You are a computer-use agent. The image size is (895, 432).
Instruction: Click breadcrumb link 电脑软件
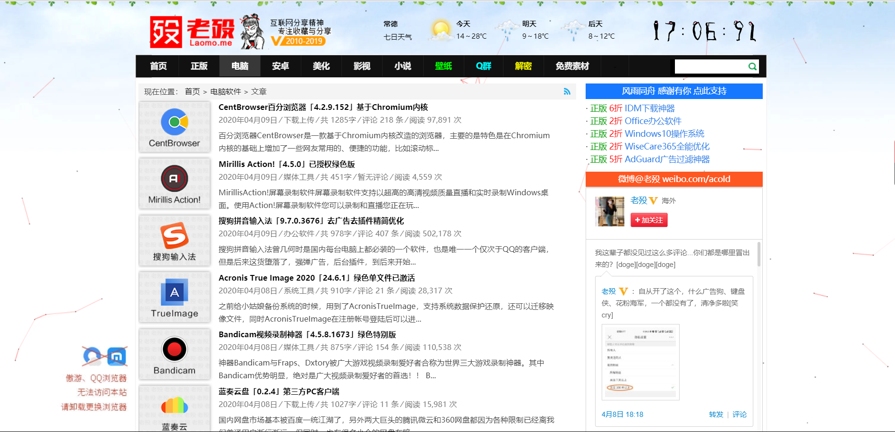point(226,91)
